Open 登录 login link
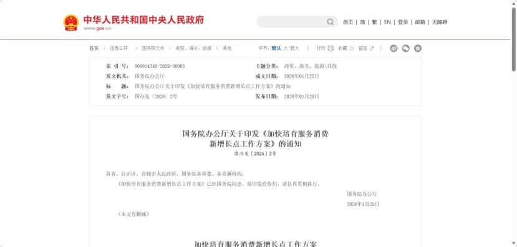 403,22
